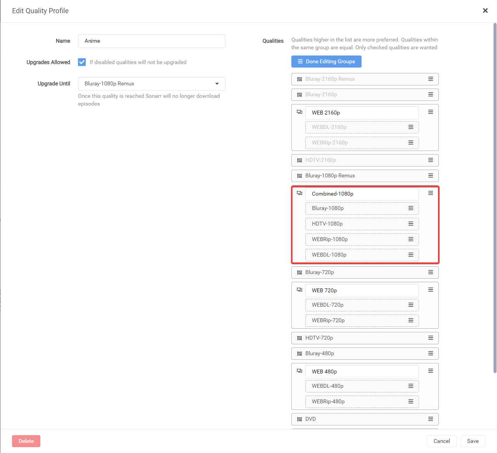Screen dimensions: 497x453
Task: Click reorder handle on Bluray-1080p item
Action: (411, 208)
